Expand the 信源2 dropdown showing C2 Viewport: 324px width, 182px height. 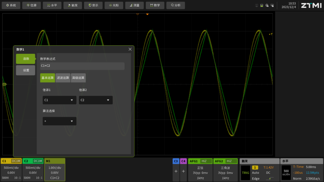[x=96, y=100]
